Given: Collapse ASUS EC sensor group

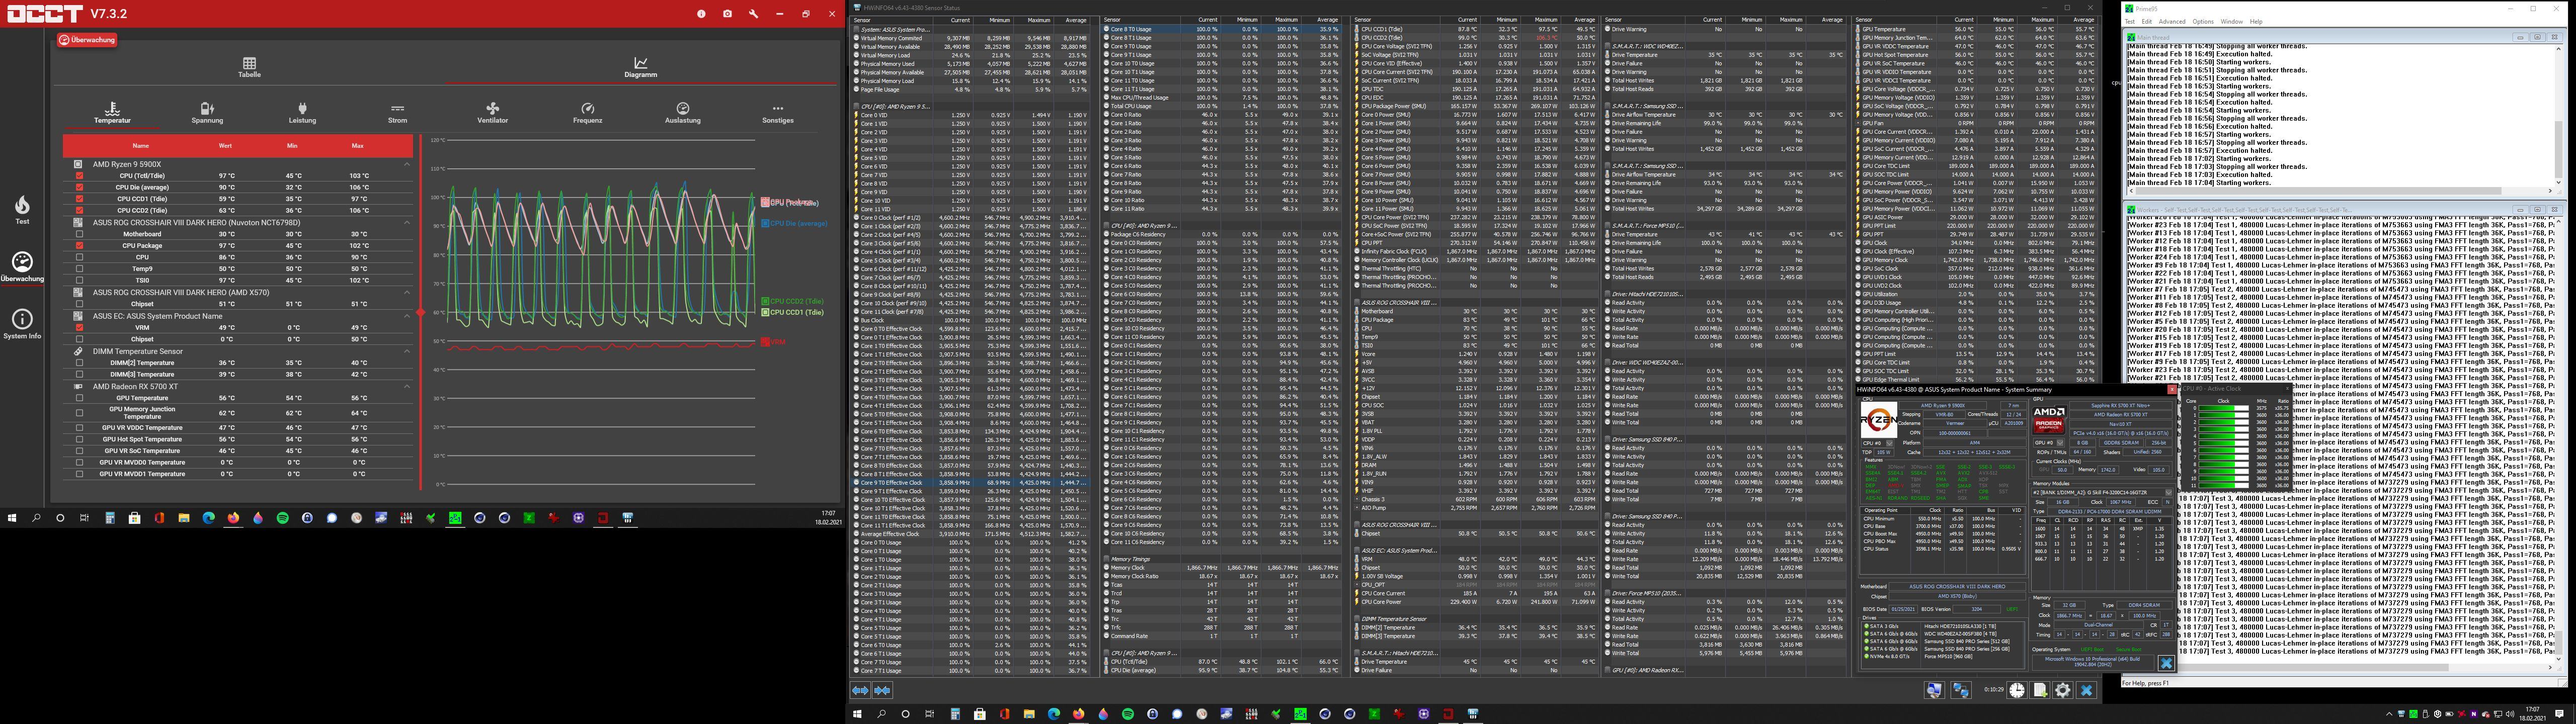Looking at the screenshot, I should click(x=407, y=316).
